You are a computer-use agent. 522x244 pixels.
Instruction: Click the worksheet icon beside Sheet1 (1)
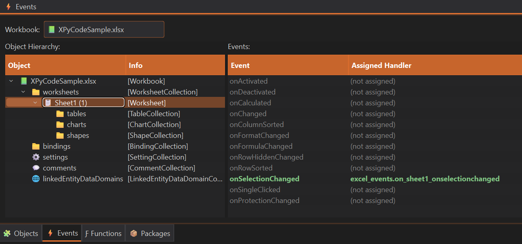(x=48, y=103)
